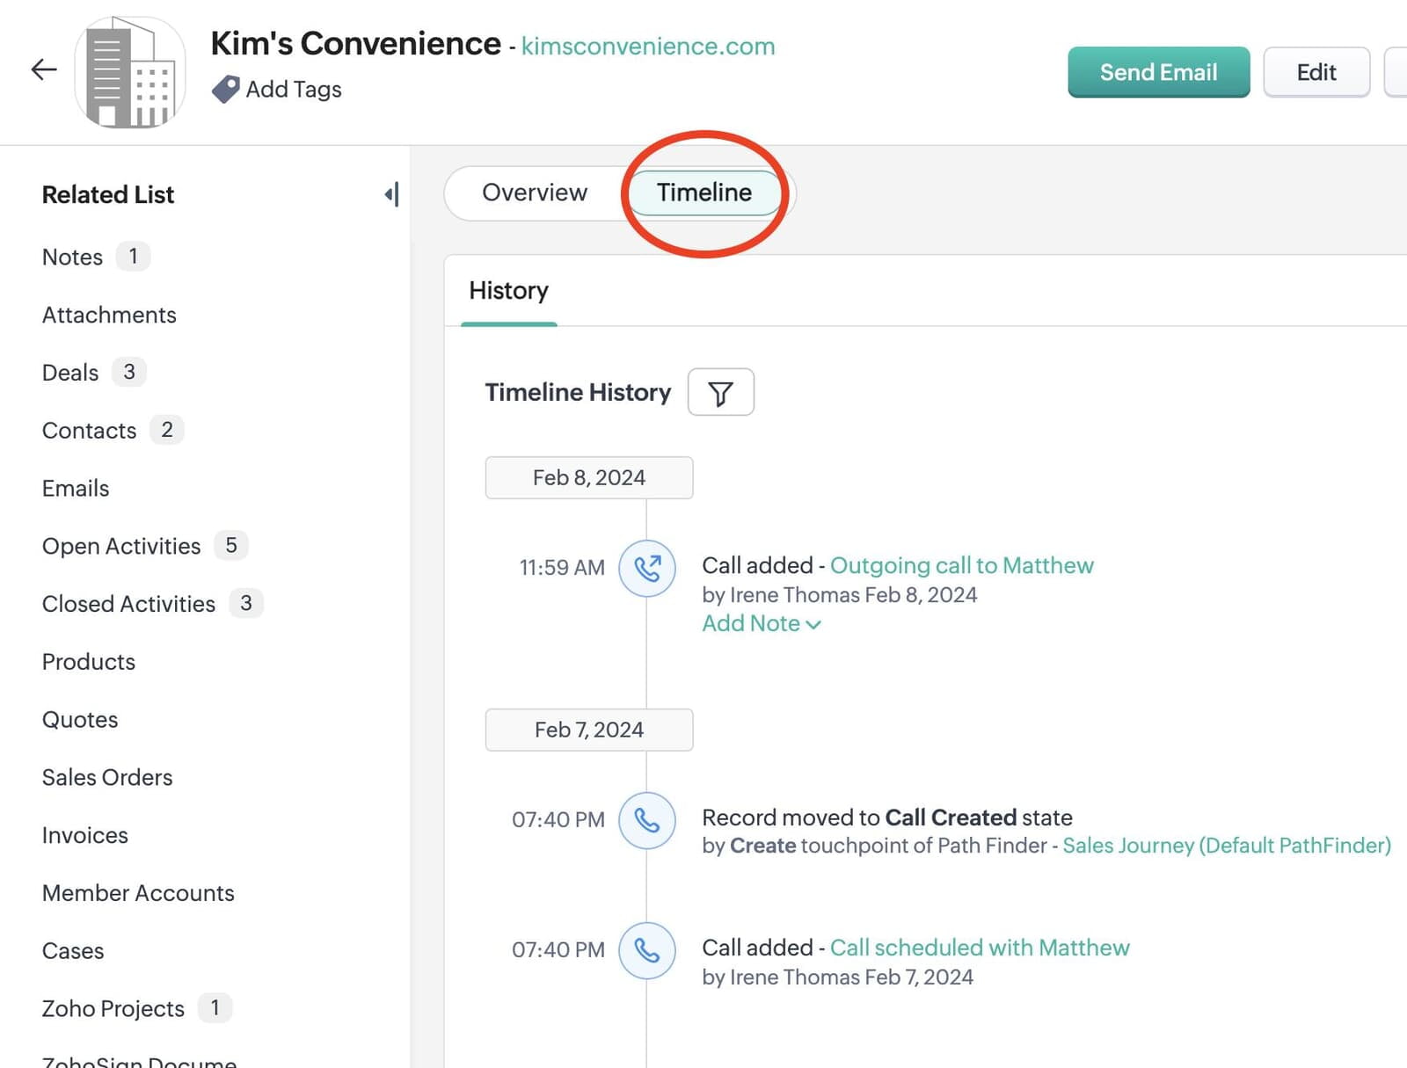Open Sales Journey (Default PathFinder) link
Image resolution: width=1407 pixels, height=1068 pixels.
coord(1227,846)
